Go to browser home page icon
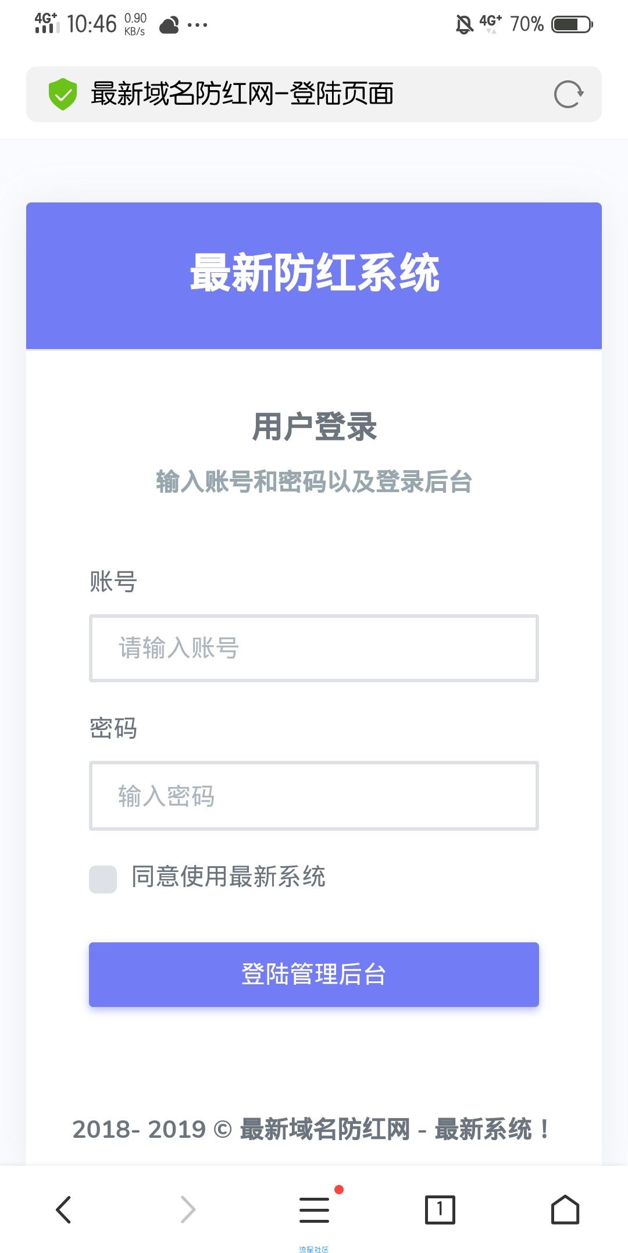Viewport: 628px width, 1253px height. pyautogui.click(x=565, y=1210)
